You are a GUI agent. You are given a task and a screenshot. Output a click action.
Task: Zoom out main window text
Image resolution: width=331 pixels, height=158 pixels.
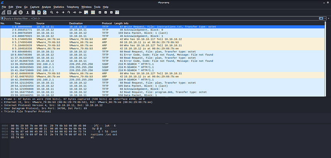click(106, 12)
